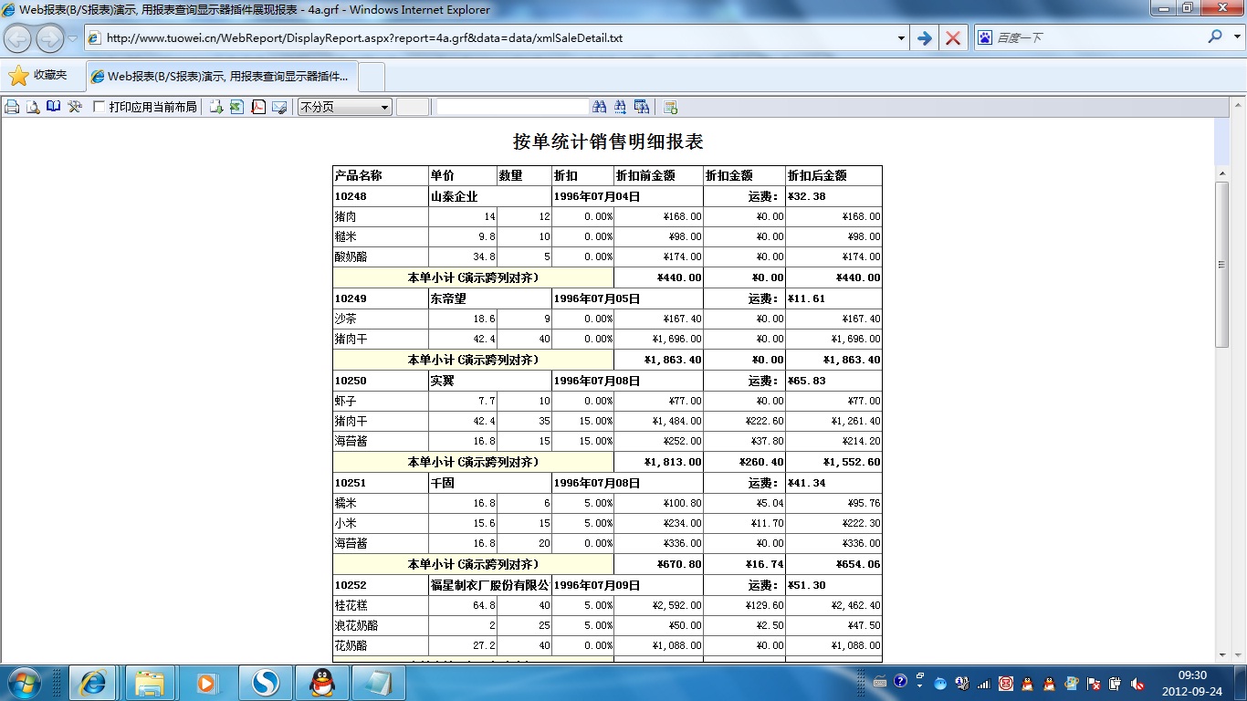Open the recent pages dropdown arrow

coord(73,38)
